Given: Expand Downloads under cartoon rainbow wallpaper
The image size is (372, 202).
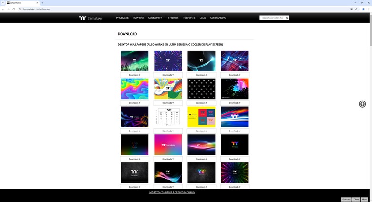Looking at the screenshot, I should tap(168, 103).
